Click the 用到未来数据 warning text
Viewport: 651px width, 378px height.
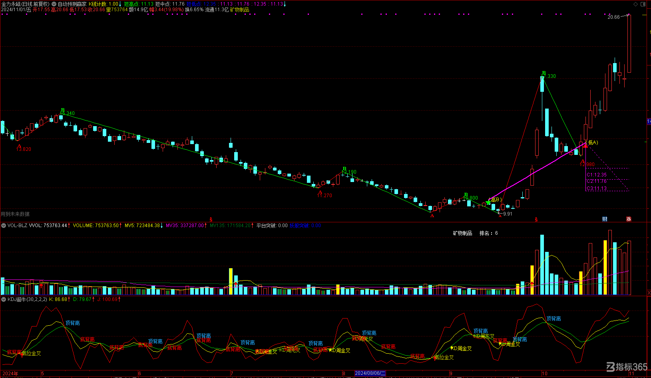coord(15,214)
